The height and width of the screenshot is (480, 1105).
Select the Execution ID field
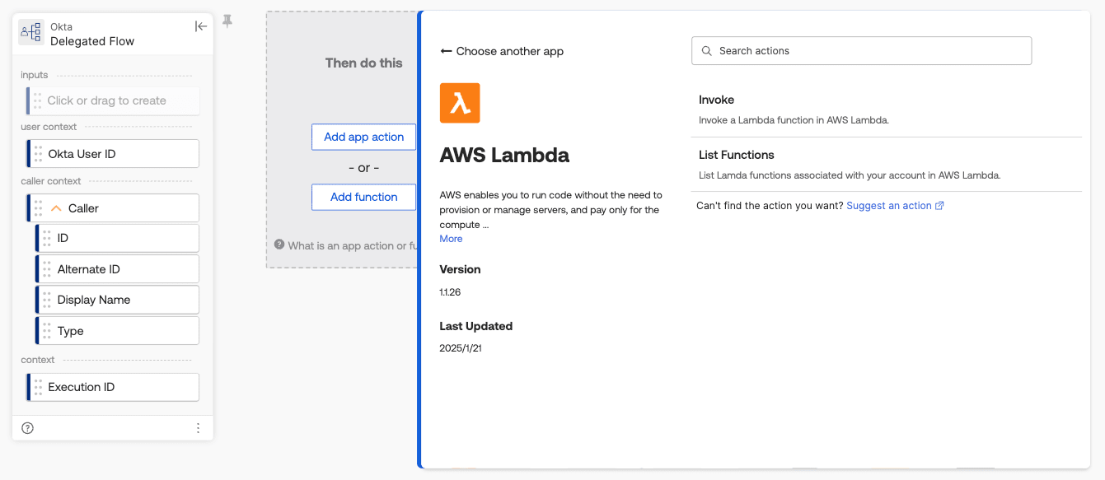pyautogui.click(x=113, y=387)
